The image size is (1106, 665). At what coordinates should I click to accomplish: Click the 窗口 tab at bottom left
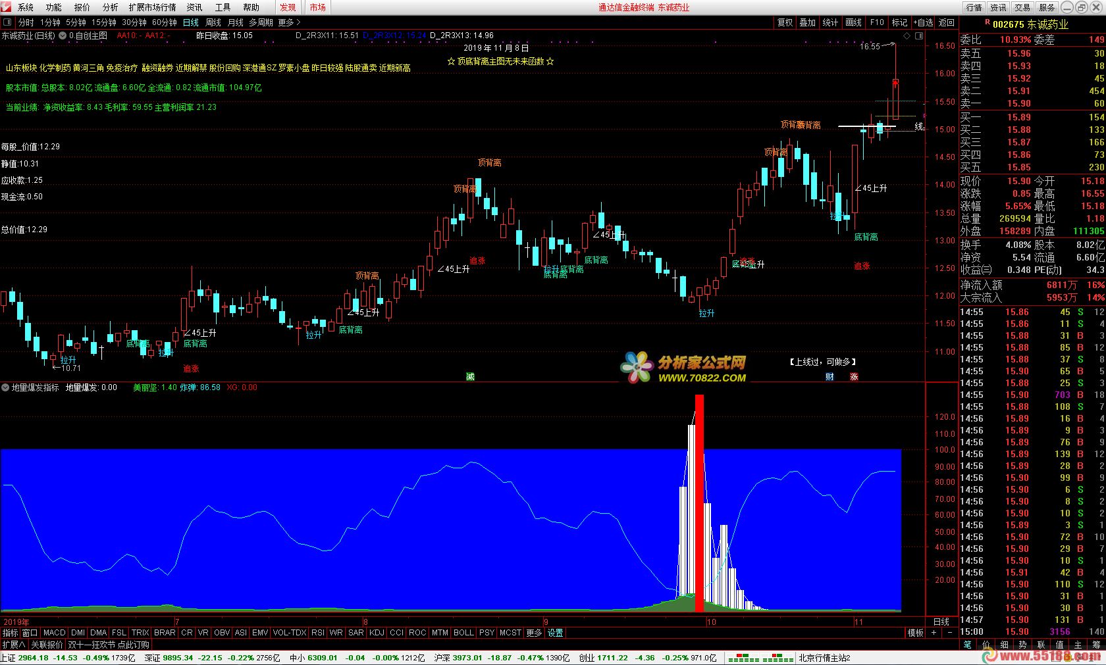(x=30, y=633)
